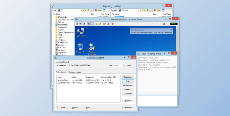
Task: Close the Remote Assistant notification popup
Action: 171,30
